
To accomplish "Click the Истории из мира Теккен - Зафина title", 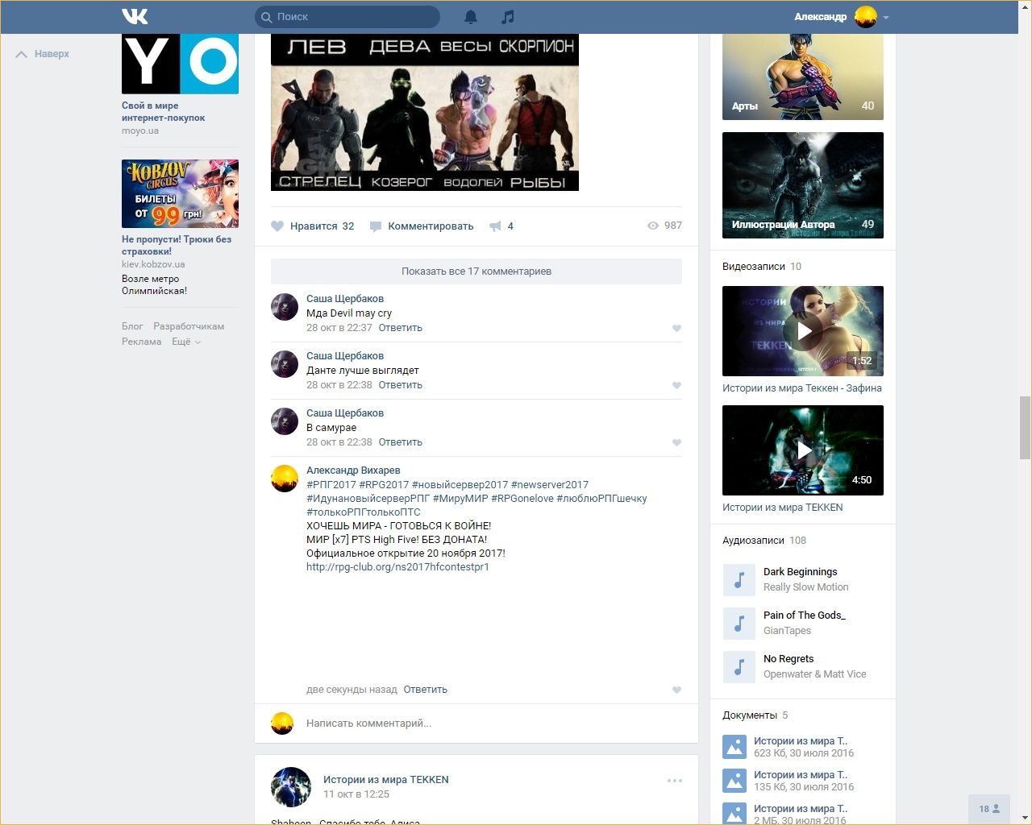I will (x=802, y=388).
